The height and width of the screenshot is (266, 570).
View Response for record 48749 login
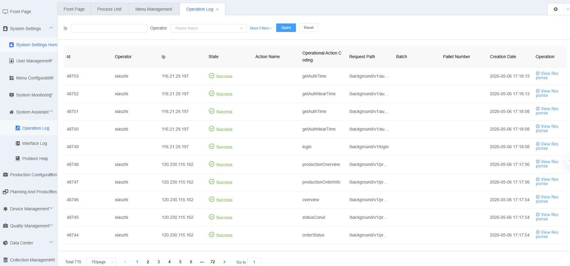[547, 146]
